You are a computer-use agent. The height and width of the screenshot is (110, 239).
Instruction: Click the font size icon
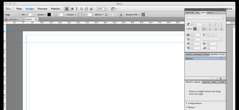tap(188, 24)
